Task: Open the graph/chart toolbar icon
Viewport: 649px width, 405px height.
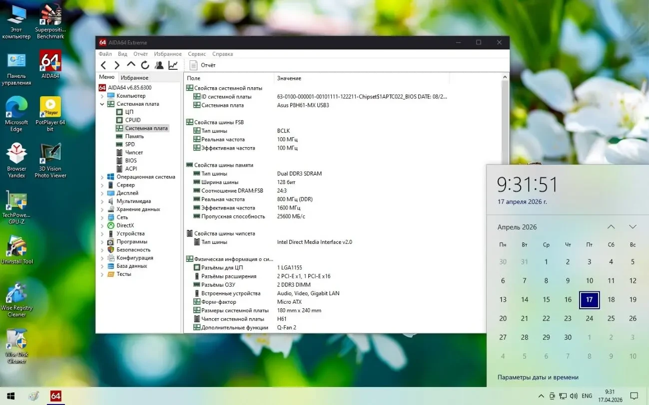Action: click(173, 65)
